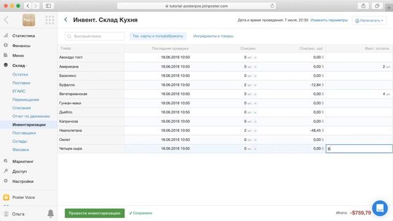Viewport: 393px width, 221px height.
Task: Click actual stock cell for Авокадо тост
Action: 359,57
